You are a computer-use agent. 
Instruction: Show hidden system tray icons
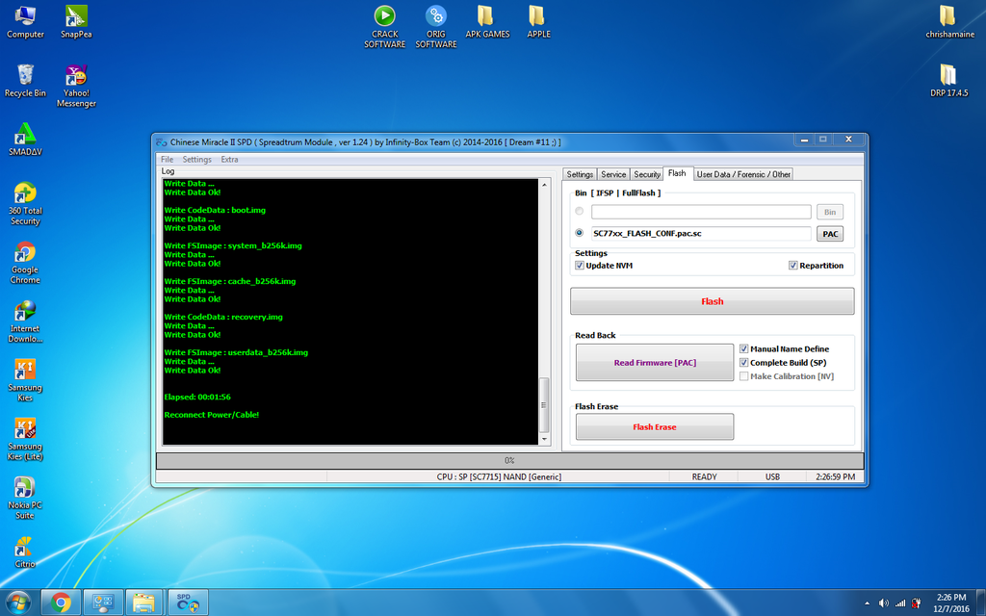[x=868, y=603]
